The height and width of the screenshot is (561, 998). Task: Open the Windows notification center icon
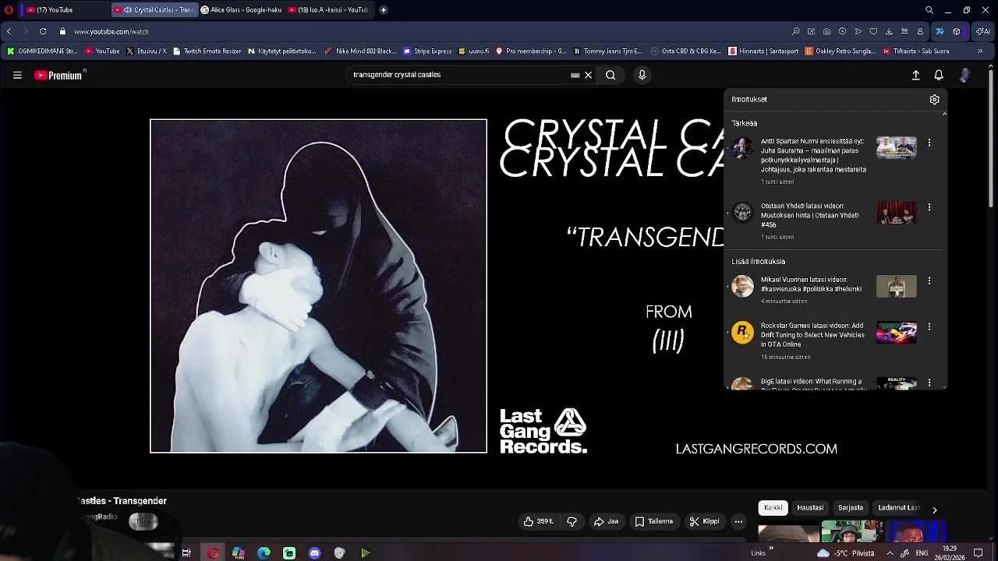979,553
